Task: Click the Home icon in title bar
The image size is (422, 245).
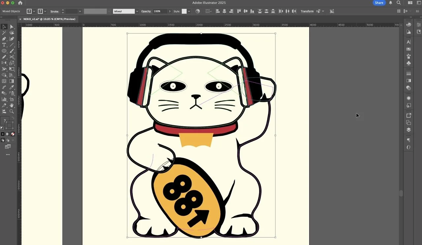Action: tap(20, 3)
